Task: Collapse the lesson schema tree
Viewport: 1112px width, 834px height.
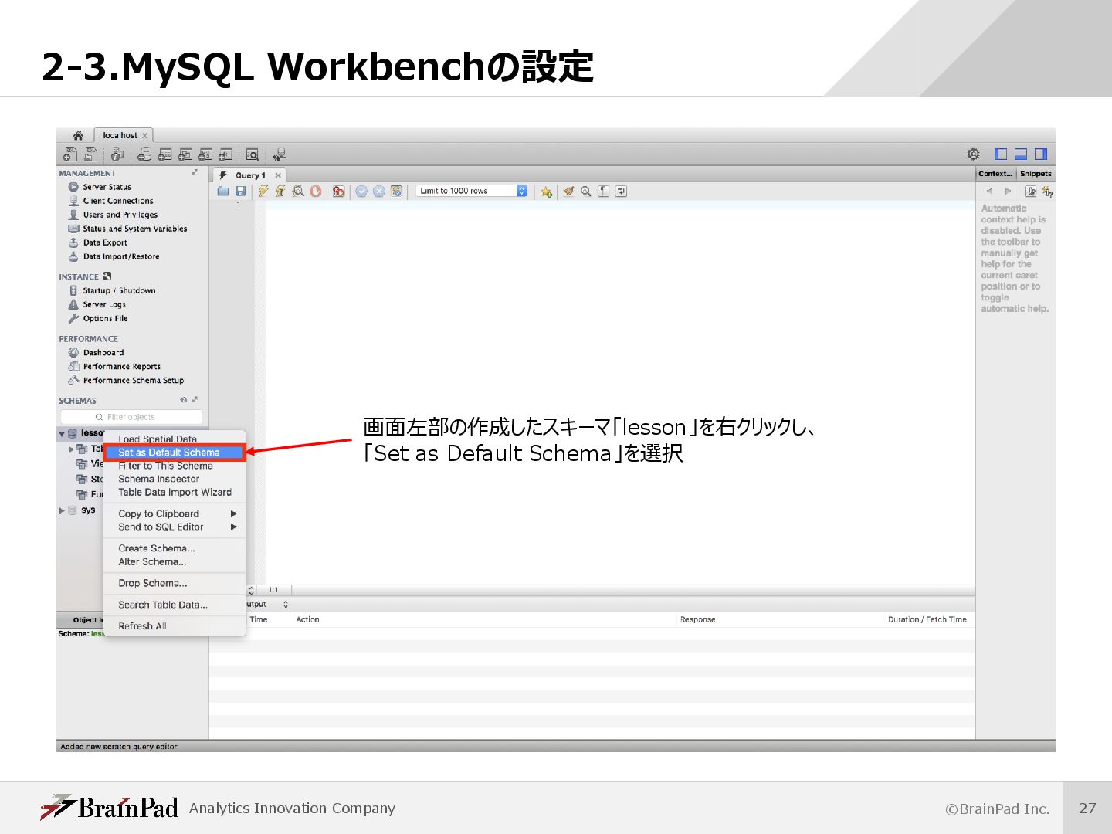Action: (62, 434)
